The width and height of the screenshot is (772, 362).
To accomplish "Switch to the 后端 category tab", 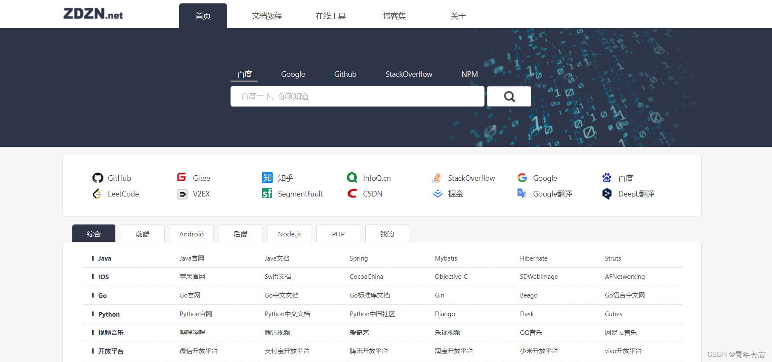I will pos(240,233).
